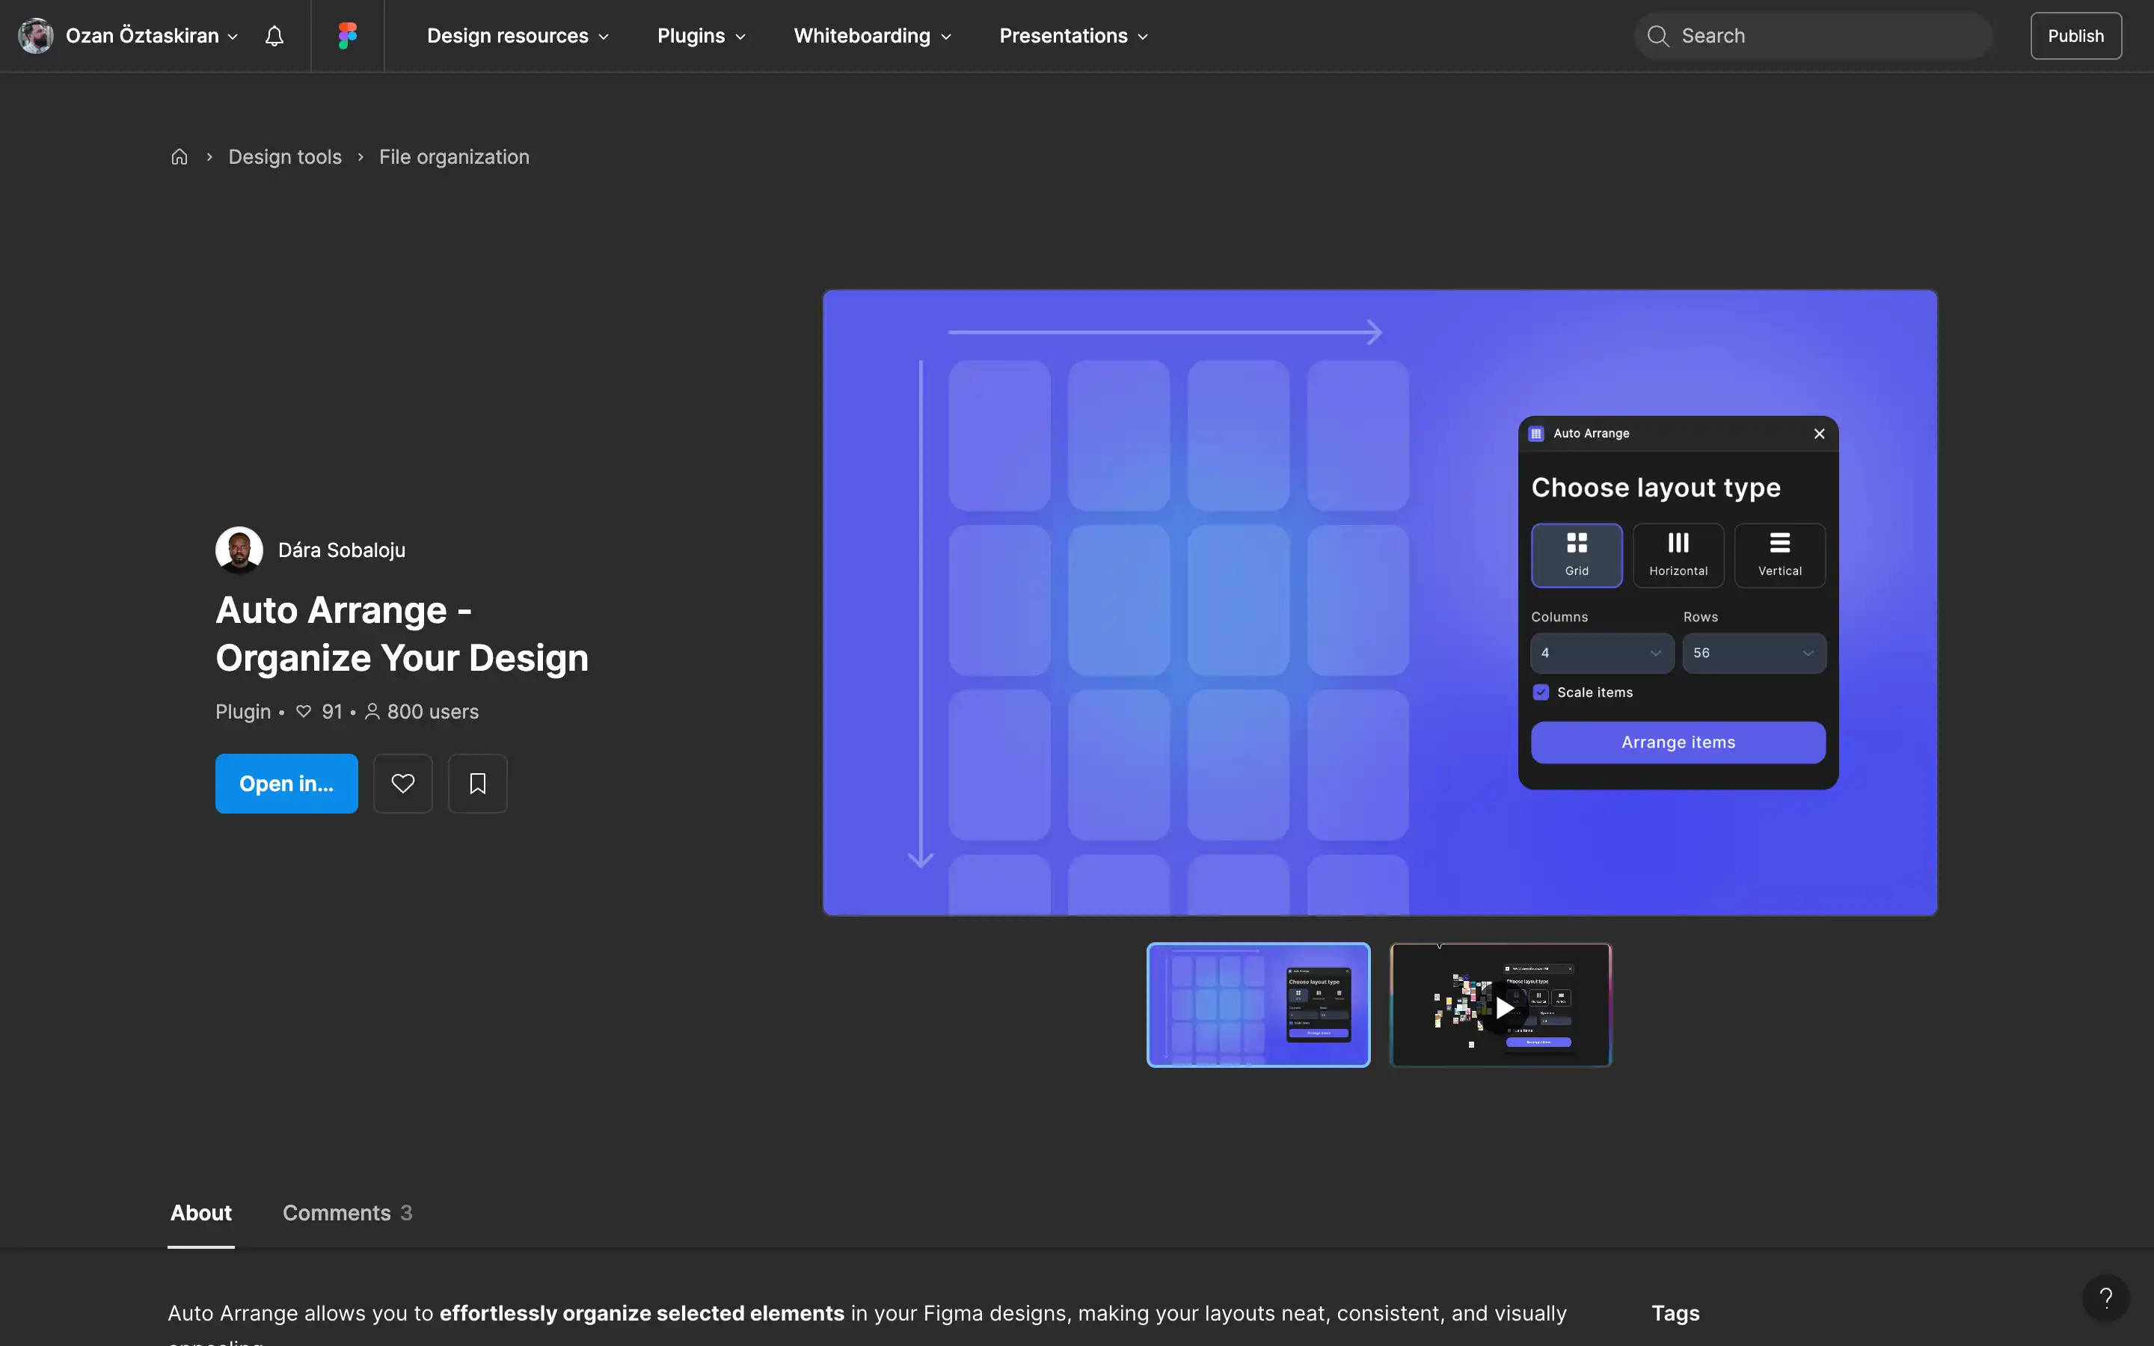Viewport: 2154px width, 1346px height.
Task: Open the Design tools breadcrumb link
Action: (x=285, y=157)
